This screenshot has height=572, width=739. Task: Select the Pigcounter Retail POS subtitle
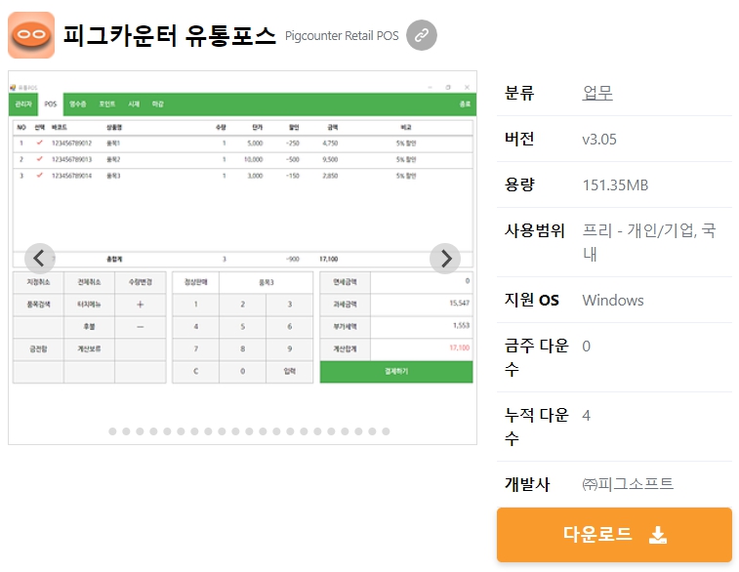[342, 36]
